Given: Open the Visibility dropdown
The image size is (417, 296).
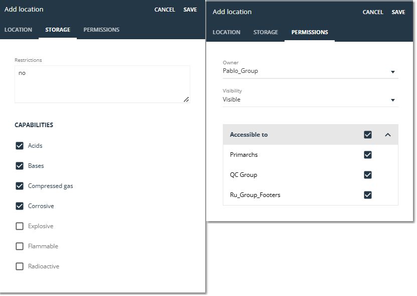Looking at the screenshot, I should tap(310, 100).
